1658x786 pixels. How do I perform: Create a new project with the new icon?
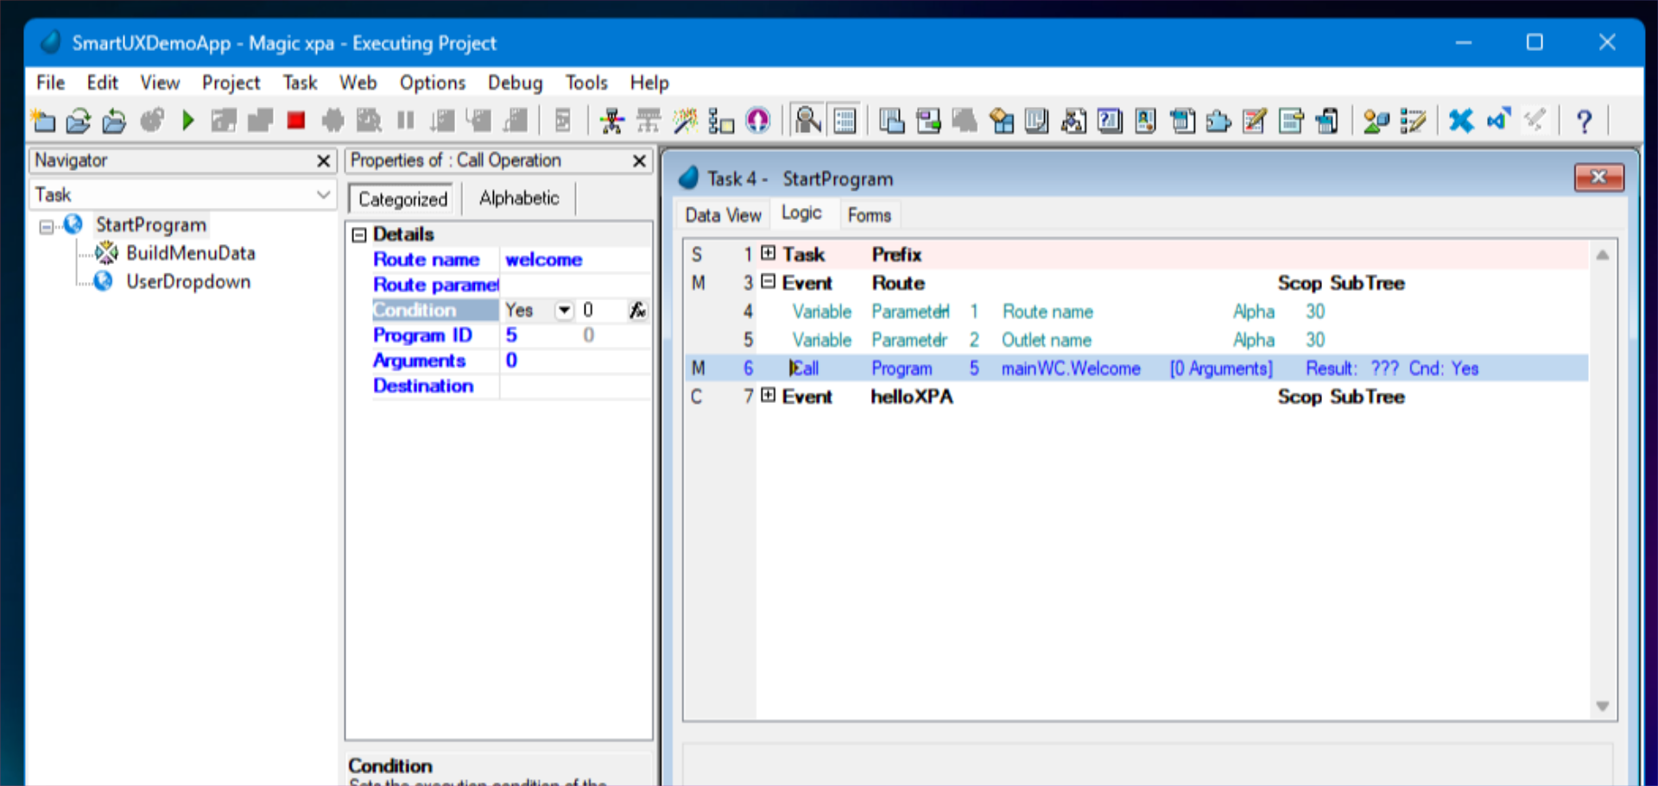point(43,120)
